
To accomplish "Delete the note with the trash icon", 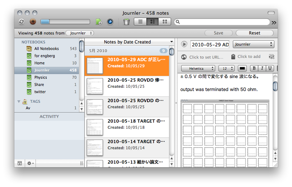I will tap(126, 22).
